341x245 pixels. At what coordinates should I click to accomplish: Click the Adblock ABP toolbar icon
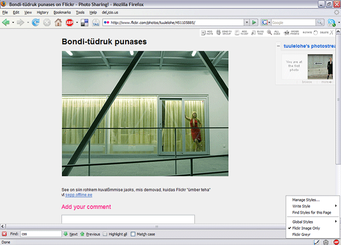[70, 23]
